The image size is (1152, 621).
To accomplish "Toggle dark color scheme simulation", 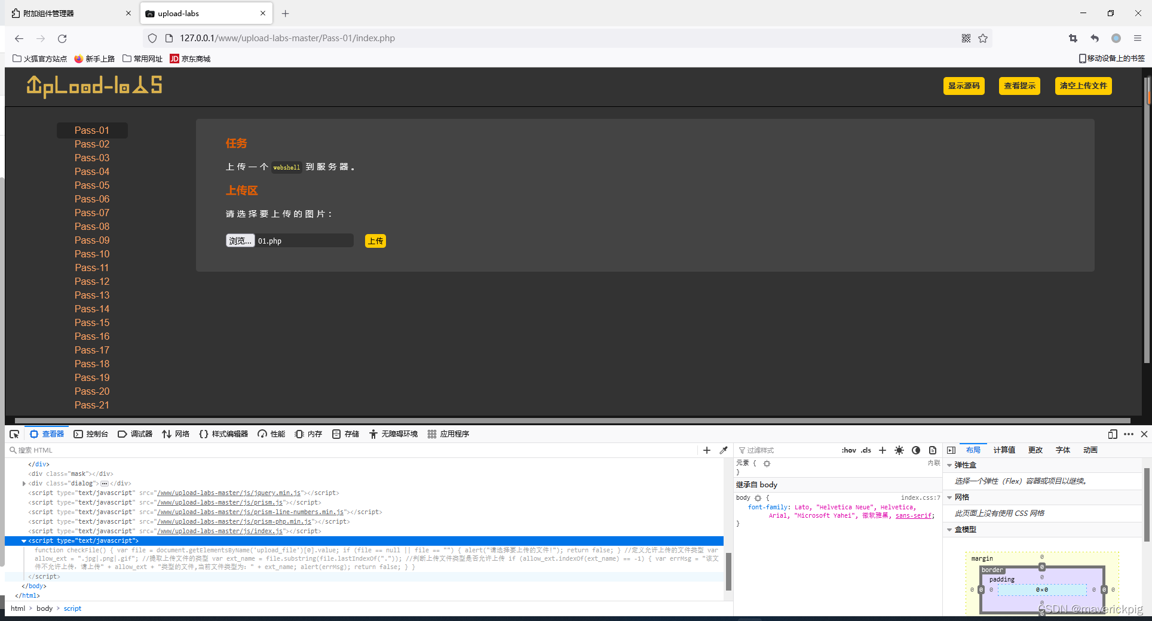I will [916, 450].
